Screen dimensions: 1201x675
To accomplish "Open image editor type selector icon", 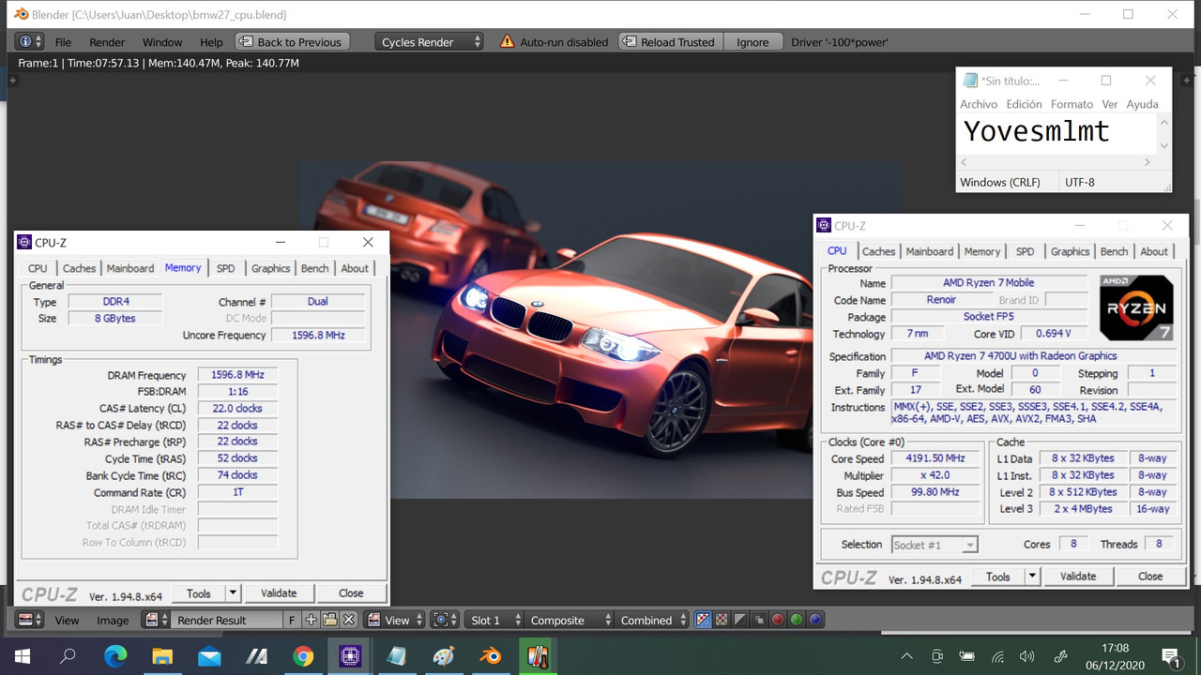I will (30, 620).
